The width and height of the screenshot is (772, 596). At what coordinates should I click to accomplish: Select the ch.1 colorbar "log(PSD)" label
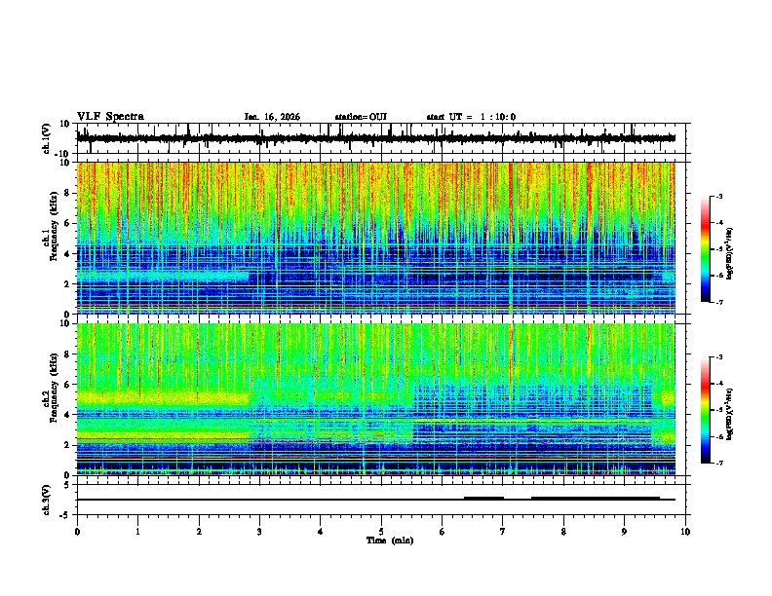click(x=729, y=253)
